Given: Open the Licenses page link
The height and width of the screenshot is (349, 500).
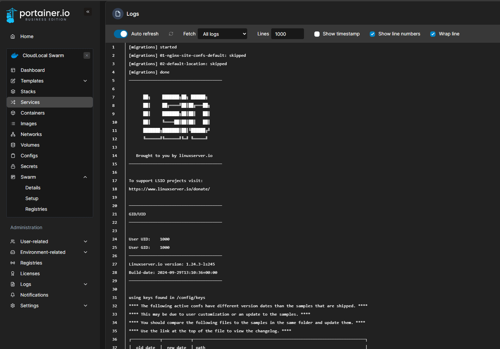Looking at the screenshot, I should [30, 274].
